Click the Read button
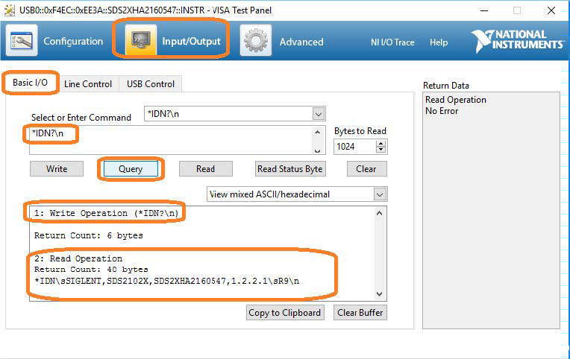Image resolution: width=570 pixels, height=359 pixels. (205, 169)
